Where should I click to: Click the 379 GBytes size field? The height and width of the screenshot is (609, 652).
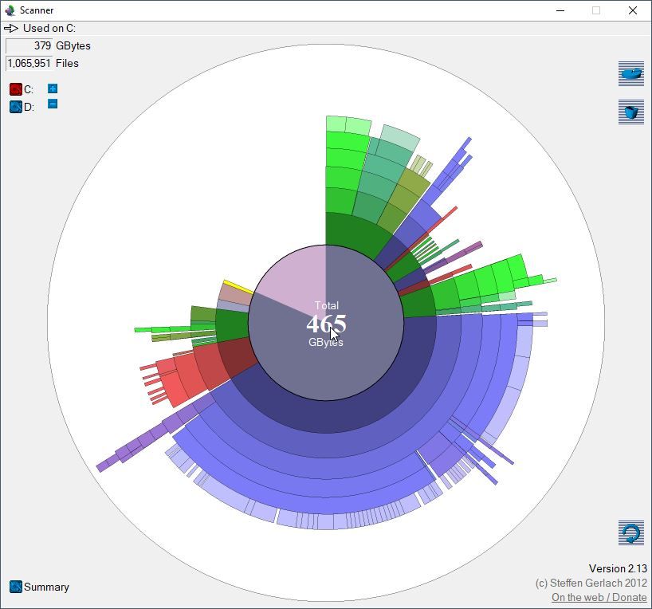point(29,45)
